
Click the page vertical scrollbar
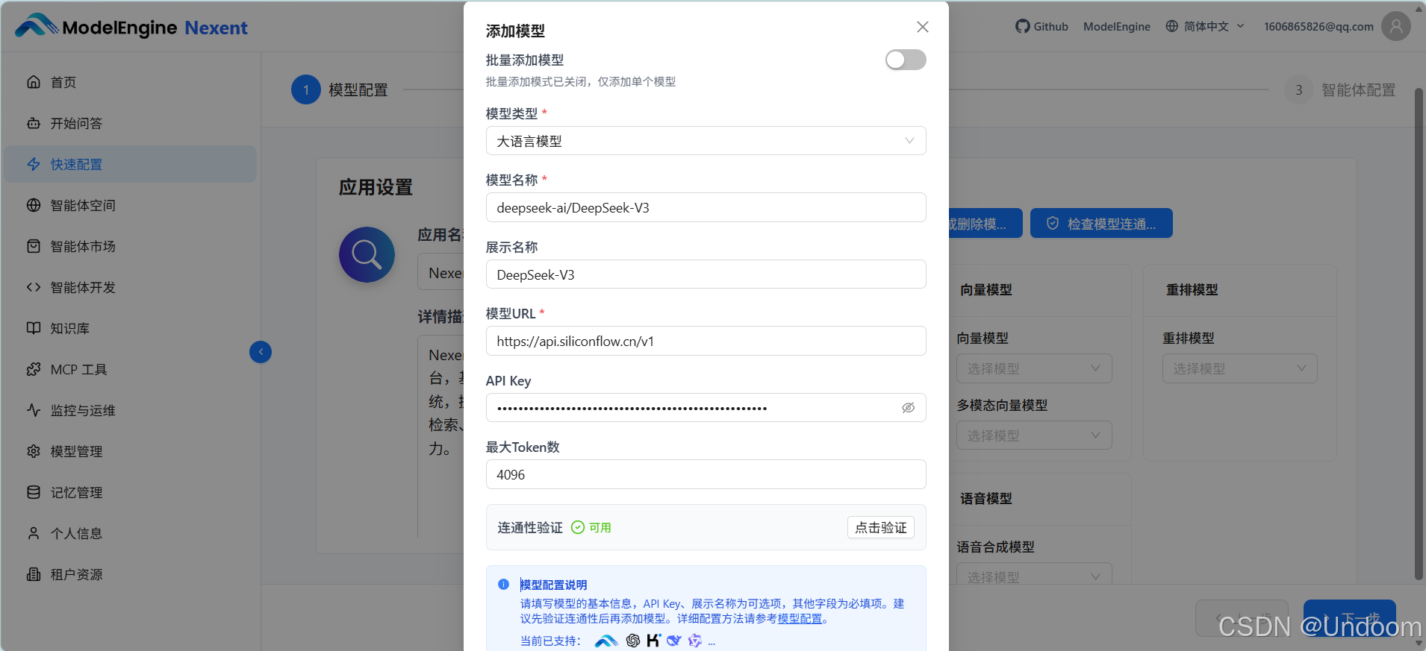pos(1419,333)
